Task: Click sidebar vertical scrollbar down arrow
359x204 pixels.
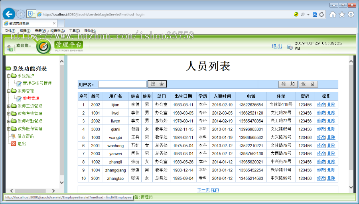Action: click(x=61, y=182)
